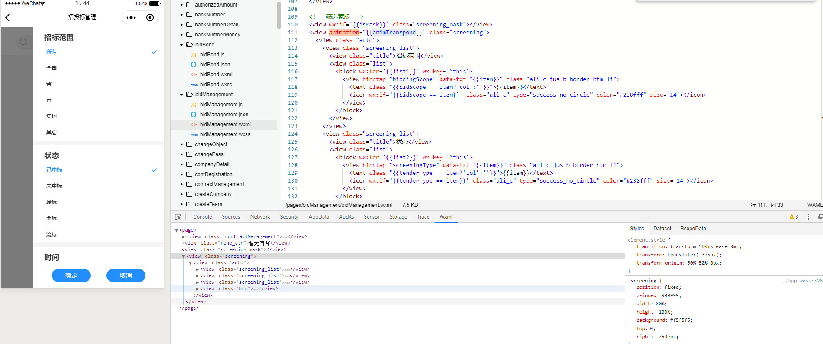Click the folder icon of changePass
This screenshot has width=823, height=344.
click(x=189, y=154)
